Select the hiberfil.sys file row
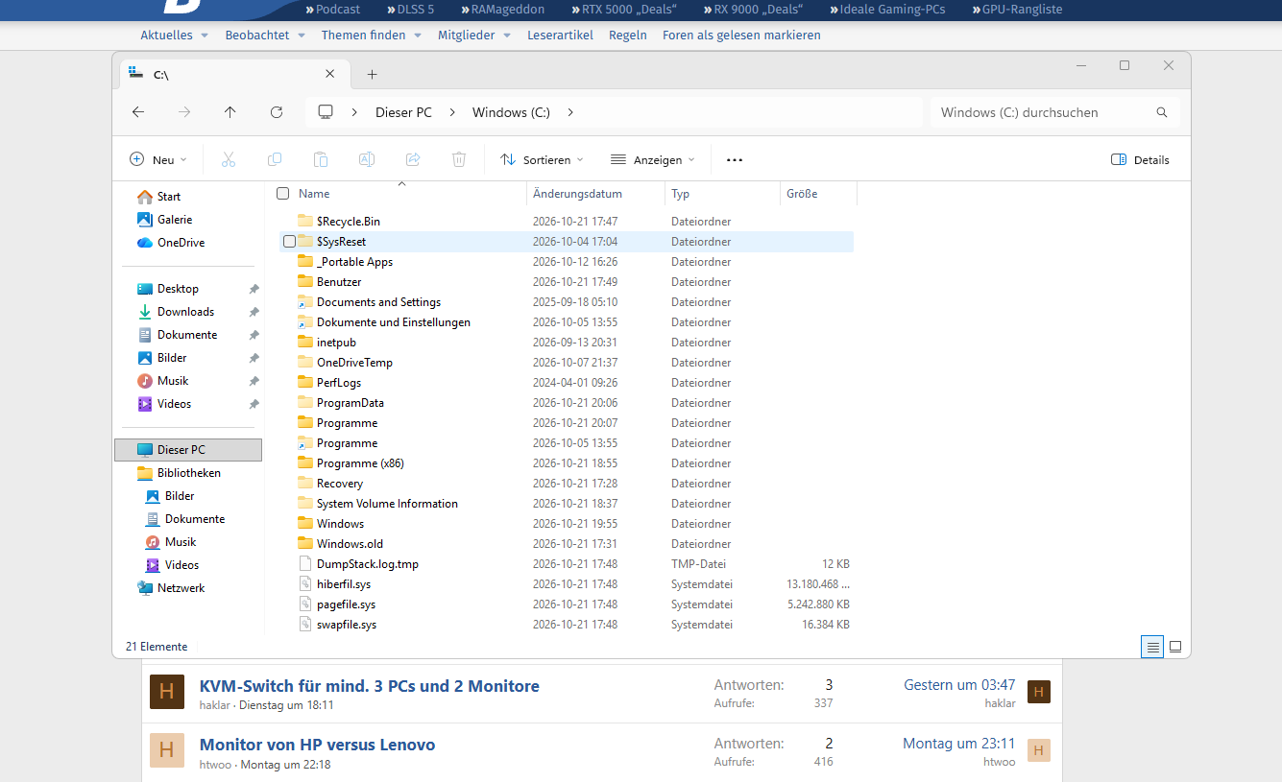1282x782 pixels. [567, 584]
